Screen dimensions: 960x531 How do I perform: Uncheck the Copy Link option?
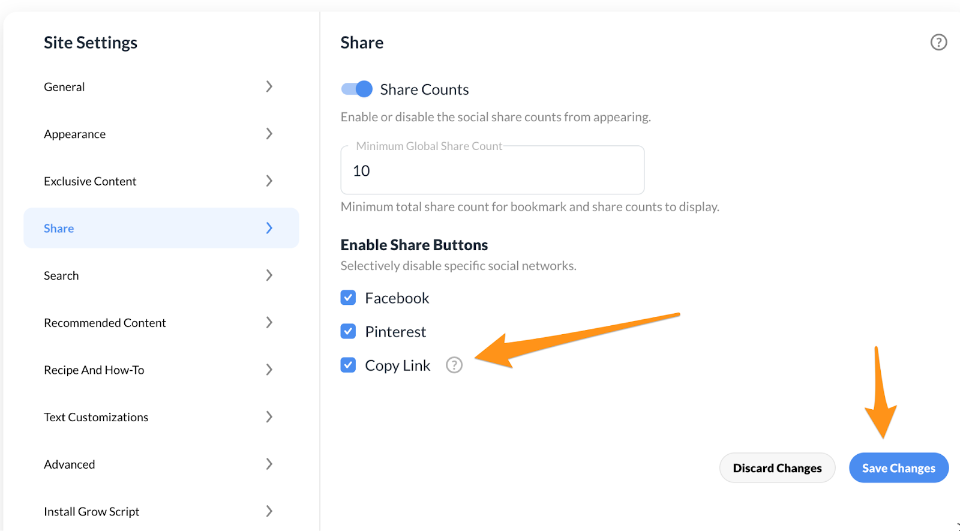coord(348,364)
